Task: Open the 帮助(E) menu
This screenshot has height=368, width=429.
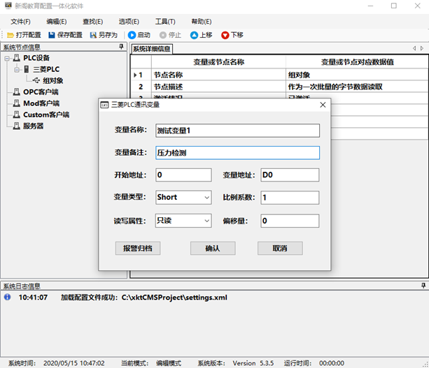Action: 202,22
